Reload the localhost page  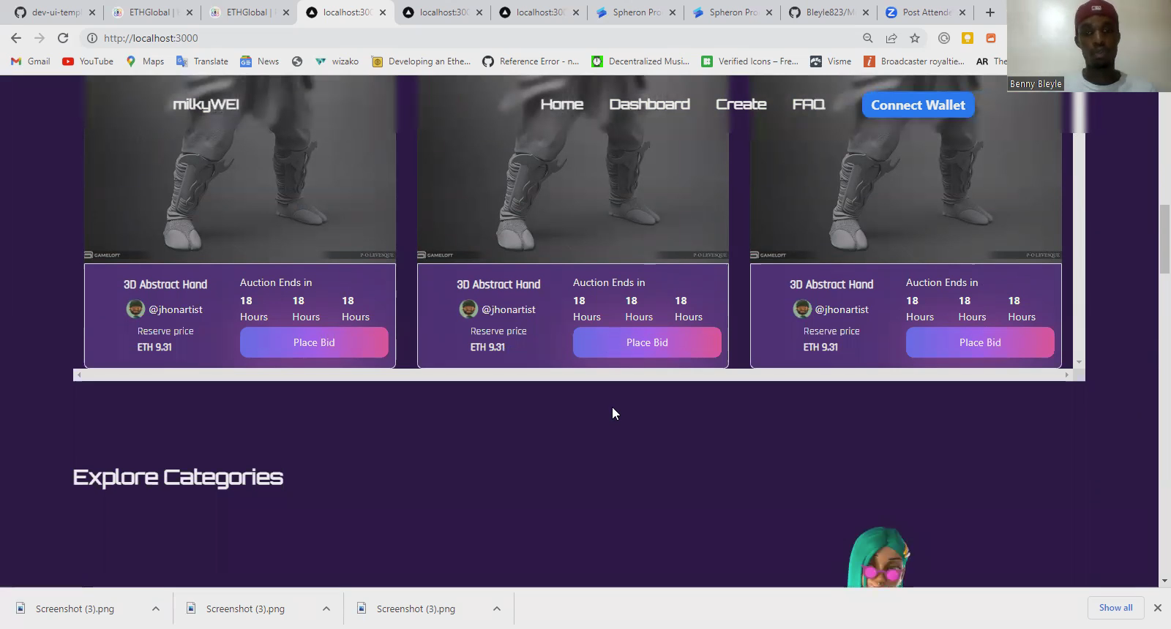point(63,38)
